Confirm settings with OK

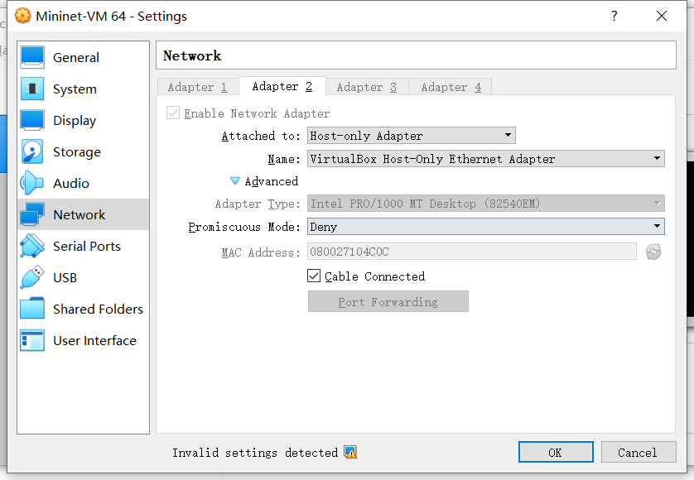click(556, 452)
